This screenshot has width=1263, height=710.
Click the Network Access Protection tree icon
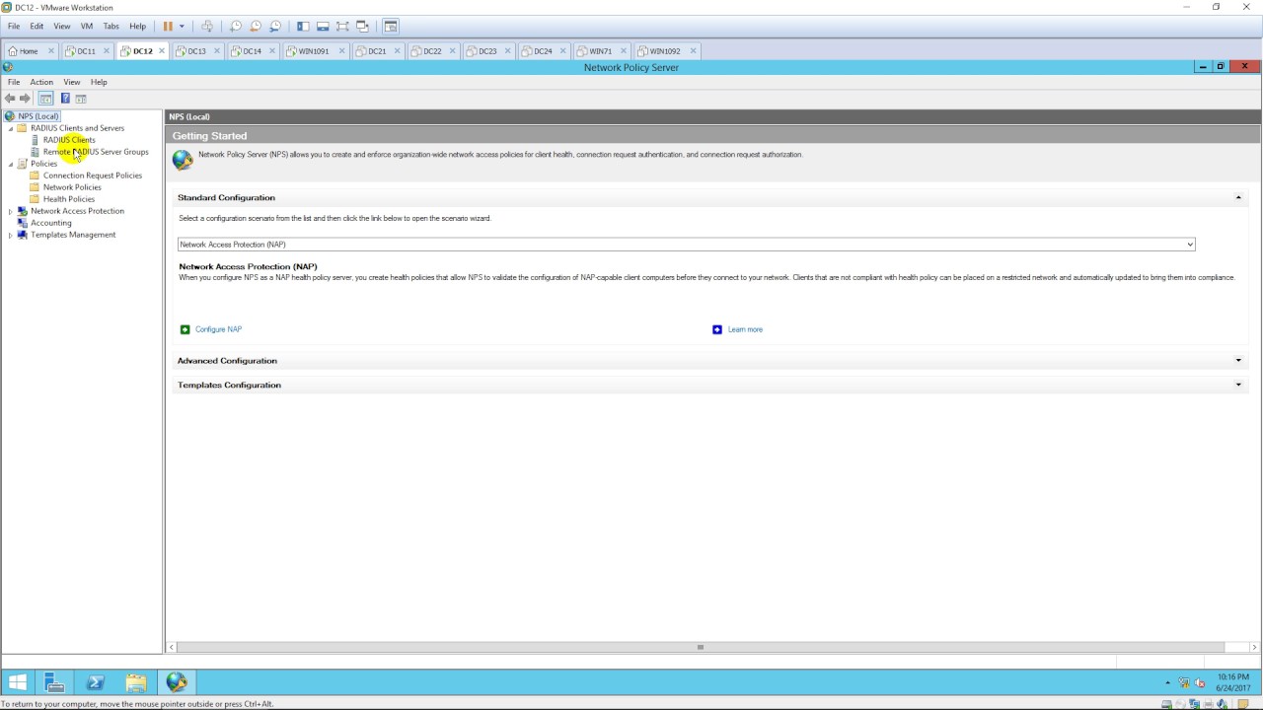[23, 211]
